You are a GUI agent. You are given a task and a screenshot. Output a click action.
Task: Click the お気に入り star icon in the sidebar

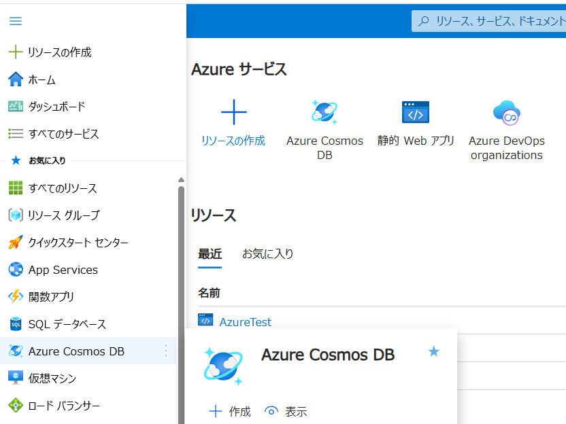click(16, 160)
